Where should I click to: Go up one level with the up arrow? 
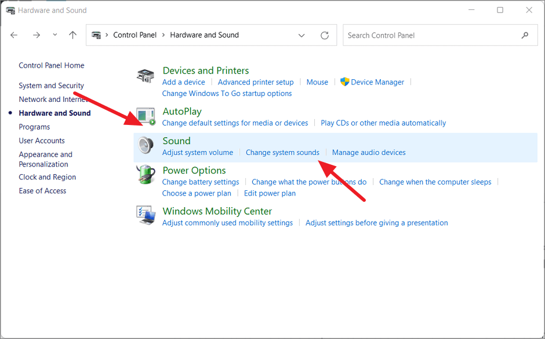pos(72,35)
